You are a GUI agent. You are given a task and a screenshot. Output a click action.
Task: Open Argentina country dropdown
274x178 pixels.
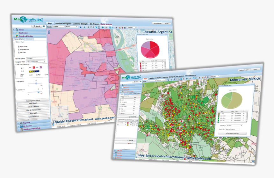coord(59,26)
